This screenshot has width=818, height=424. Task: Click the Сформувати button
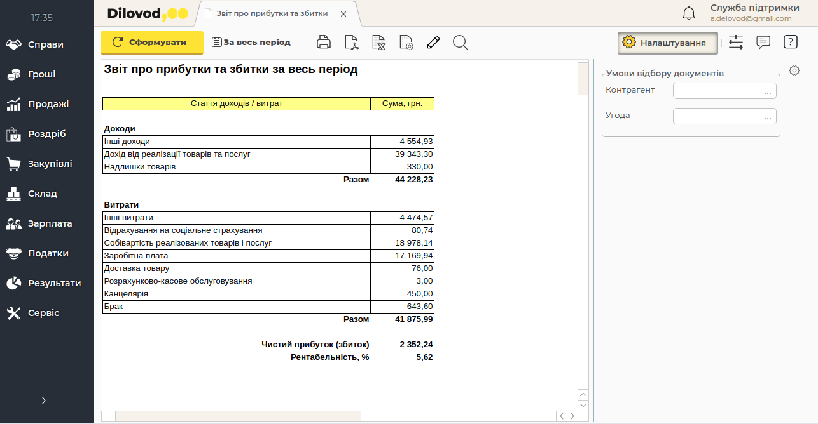[152, 43]
